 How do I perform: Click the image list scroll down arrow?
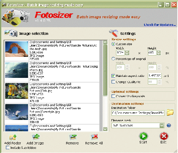[x=105, y=129]
